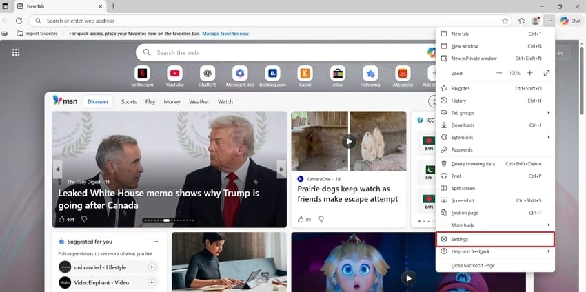
Task: Switch to the Discover tab
Action: click(98, 101)
